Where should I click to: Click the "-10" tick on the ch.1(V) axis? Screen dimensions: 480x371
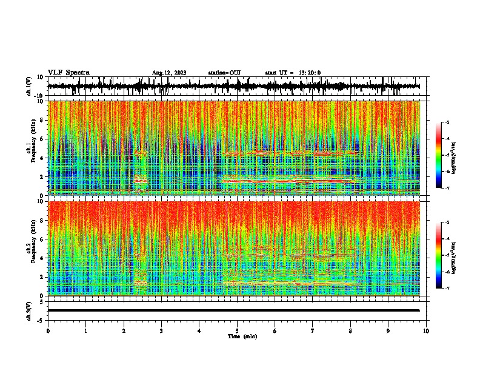39,96
